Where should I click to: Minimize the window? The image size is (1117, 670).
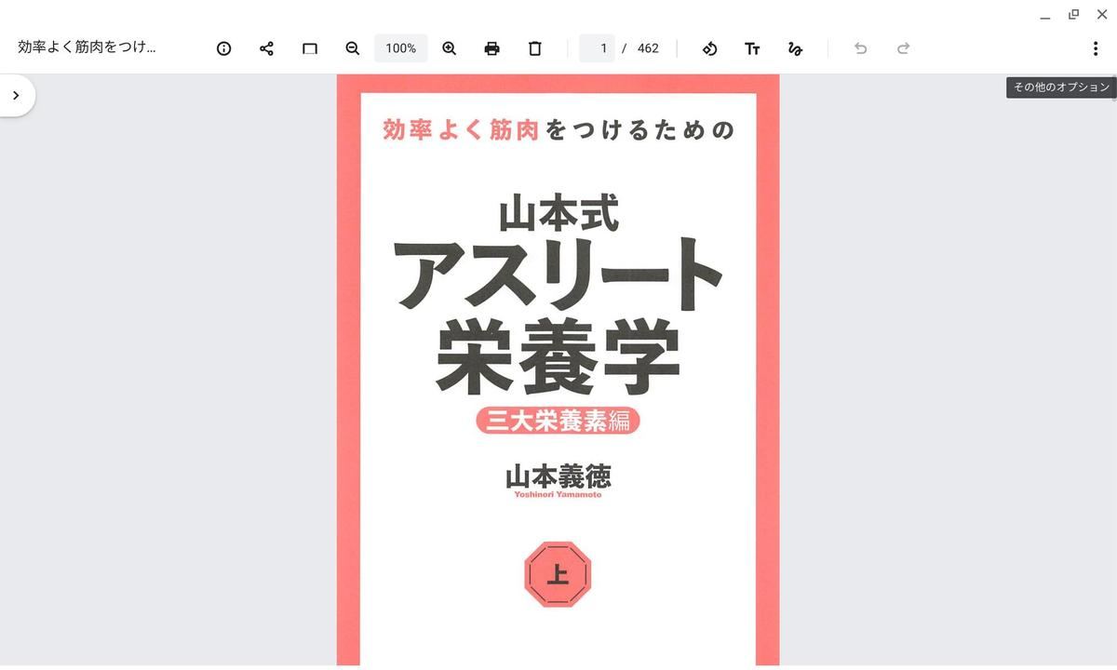1045,15
